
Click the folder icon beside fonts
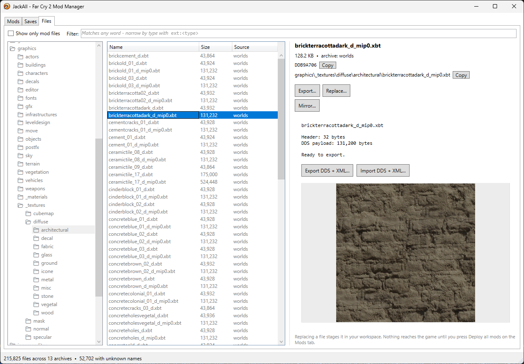point(20,98)
